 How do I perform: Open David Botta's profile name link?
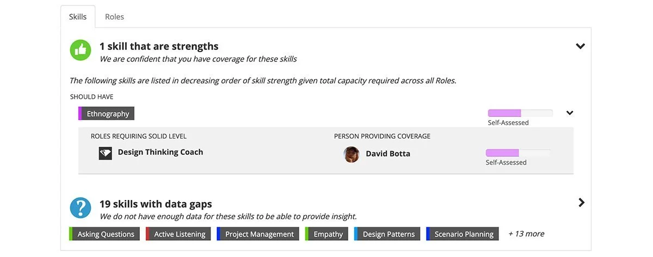click(387, 154)
